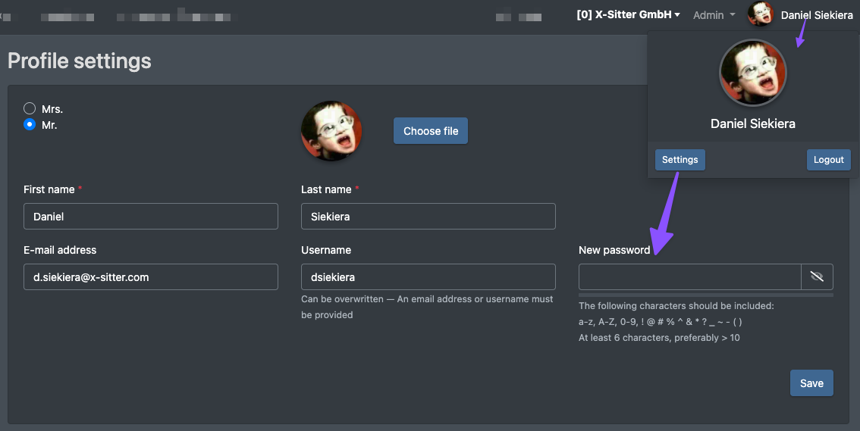
Task: Click the E-mail address label
Action: tap(60, 250)
